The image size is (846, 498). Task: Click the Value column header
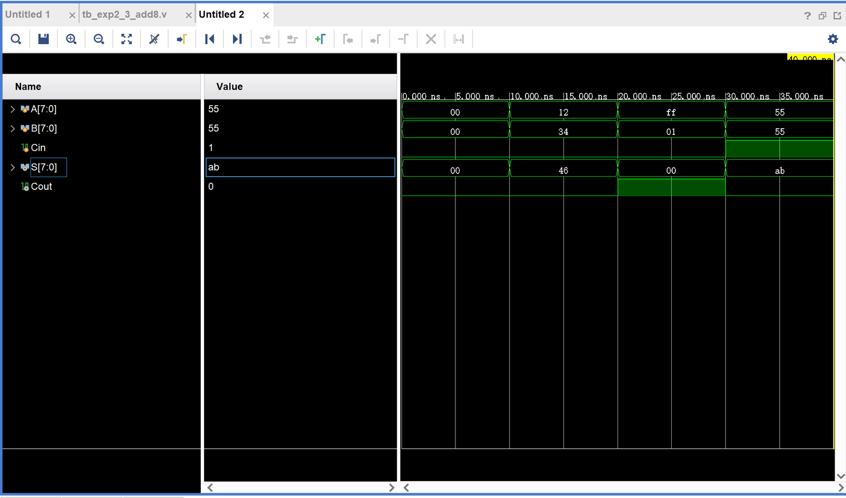pyautogui.click(x=300, y=86)
